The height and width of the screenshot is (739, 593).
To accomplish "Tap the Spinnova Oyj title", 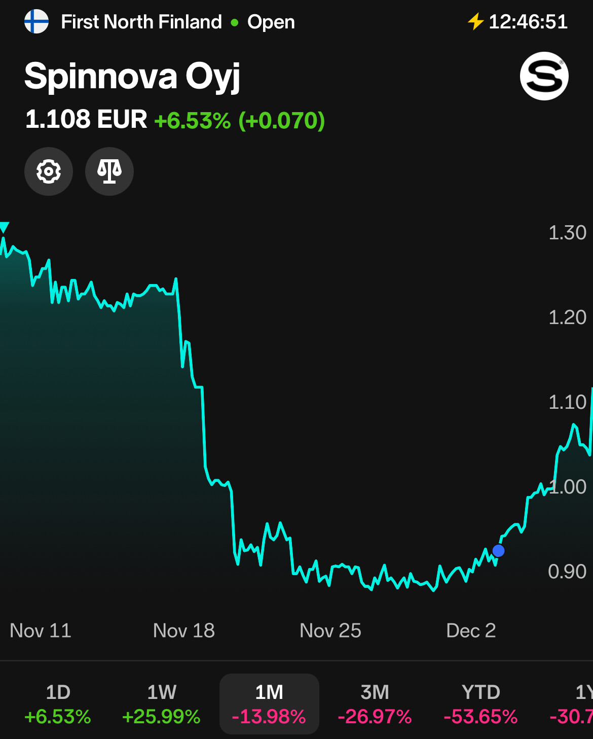I will point(132,76).
